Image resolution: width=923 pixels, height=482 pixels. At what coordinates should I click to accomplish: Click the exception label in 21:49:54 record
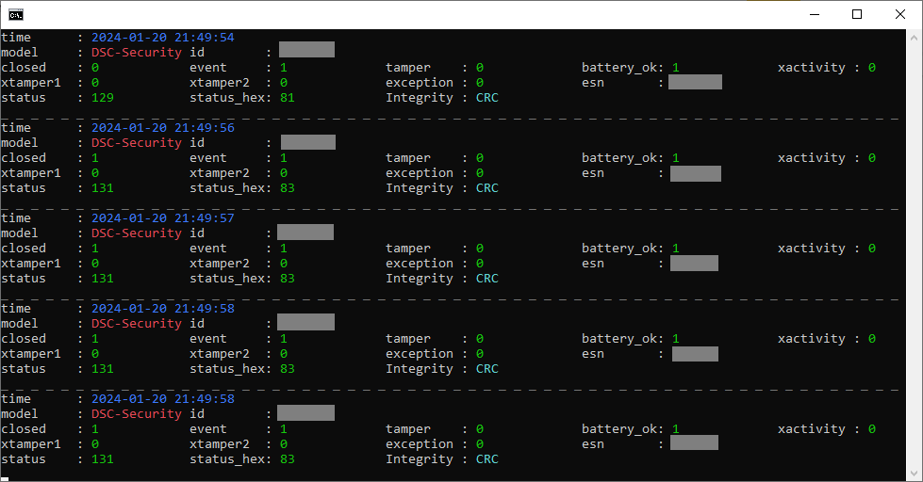tap(420, 84)
